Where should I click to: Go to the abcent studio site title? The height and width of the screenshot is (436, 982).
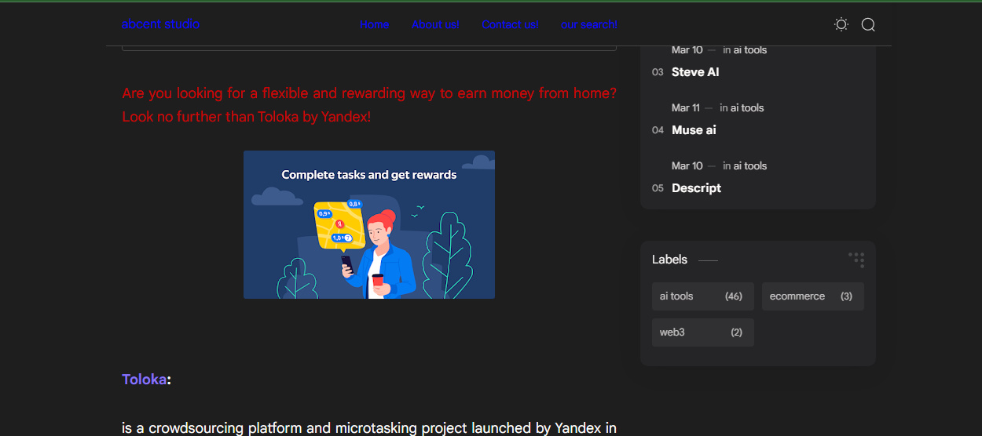coord(160,24)
